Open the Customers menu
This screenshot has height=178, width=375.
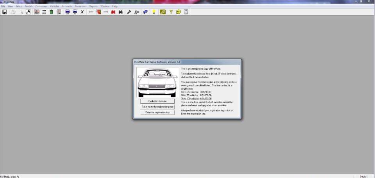point(41,6)
